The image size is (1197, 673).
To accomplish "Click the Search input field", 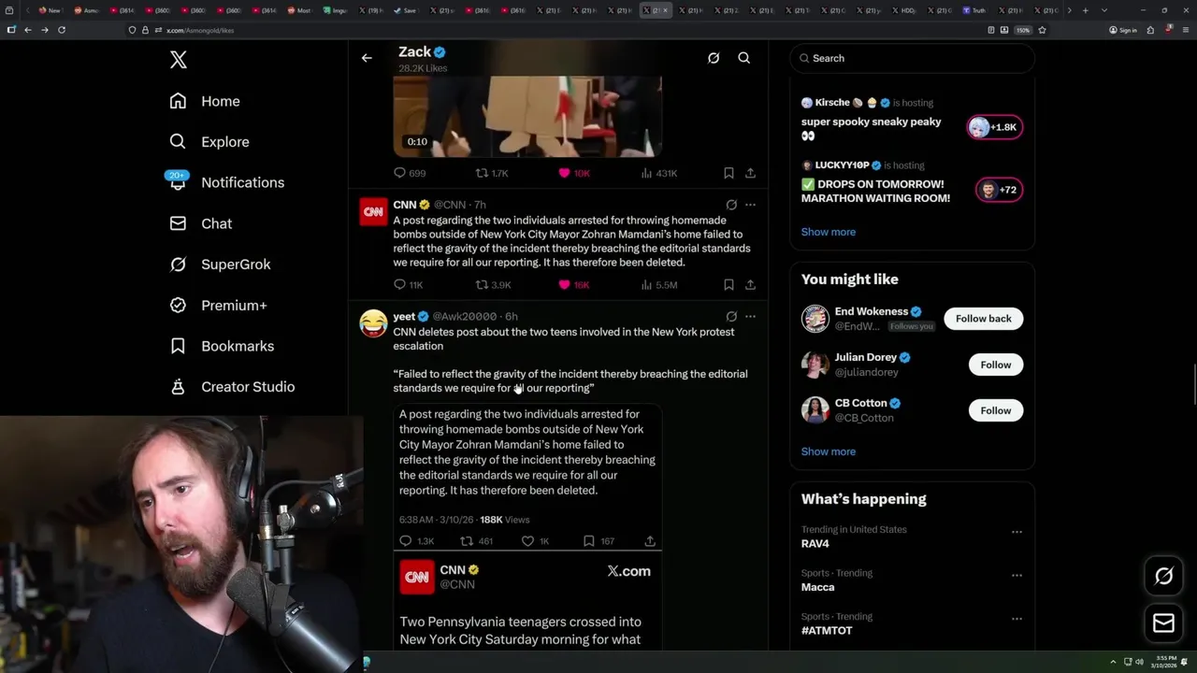I will (x=912, y=58).
